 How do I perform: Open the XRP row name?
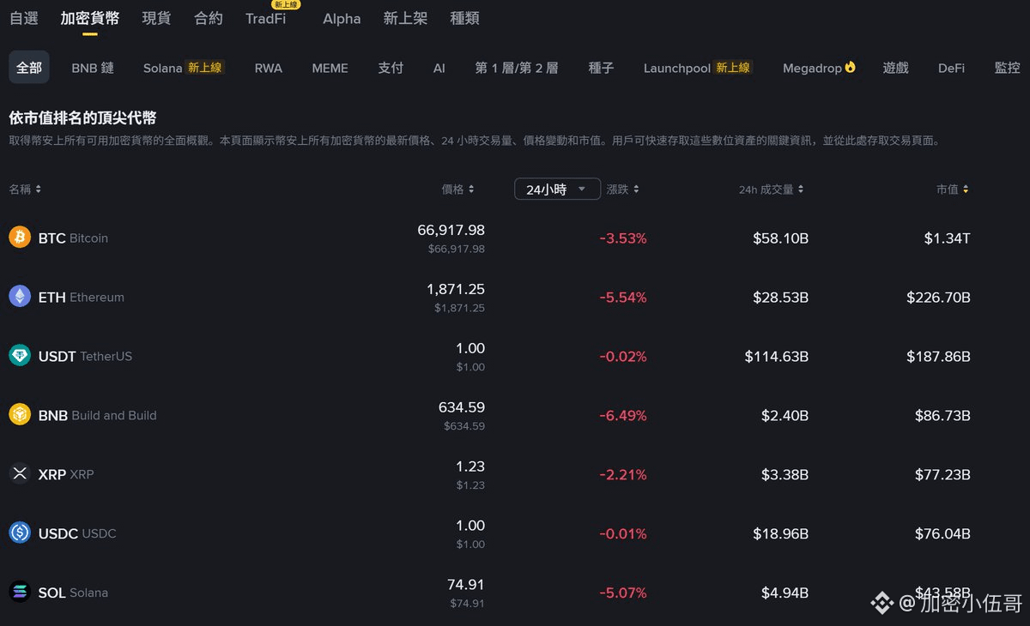pos(66,474)
